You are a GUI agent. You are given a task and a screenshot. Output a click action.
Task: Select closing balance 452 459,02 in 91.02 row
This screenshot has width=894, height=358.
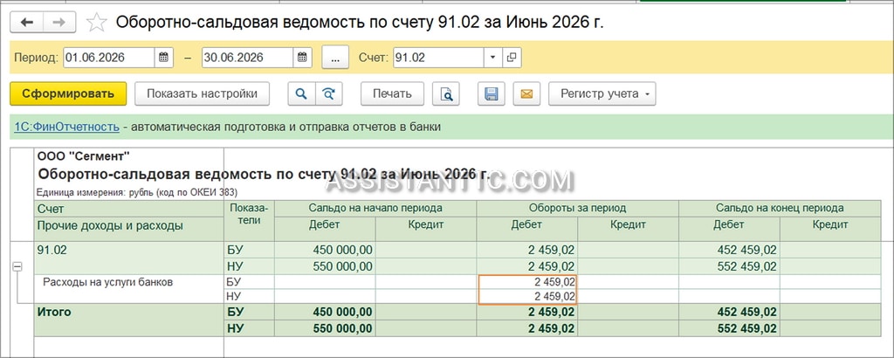729,250
